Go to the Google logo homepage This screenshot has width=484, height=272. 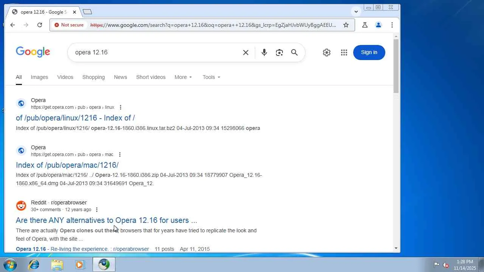[33, 52]
